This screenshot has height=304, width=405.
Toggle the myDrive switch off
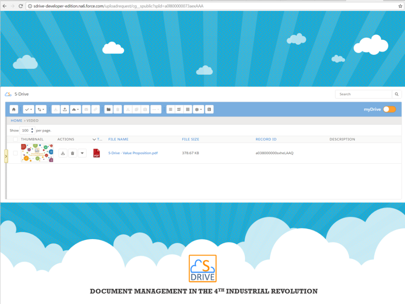(389, 109)
